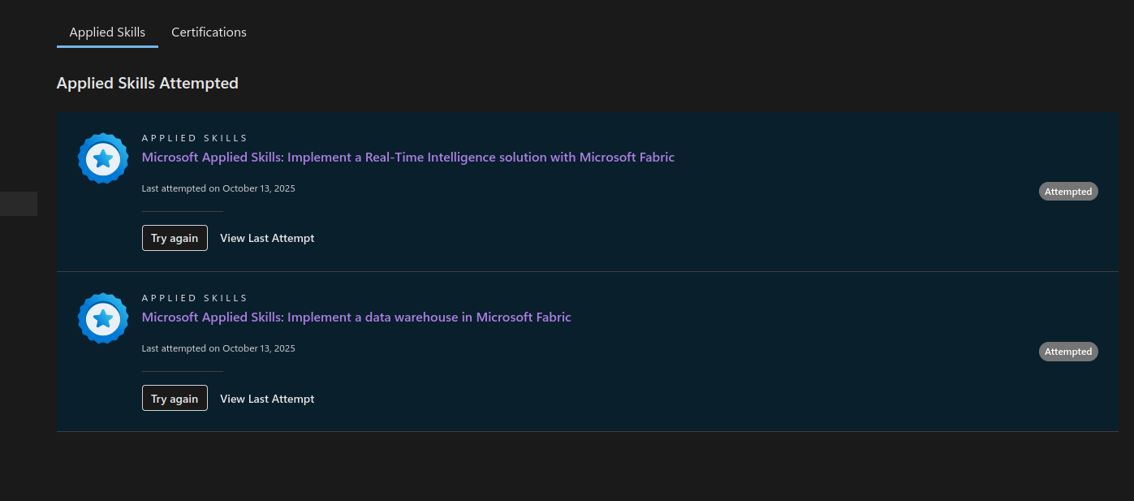
Task: Try again on the Real-Time Intelligence skill
Action: [x=175, y=238]
